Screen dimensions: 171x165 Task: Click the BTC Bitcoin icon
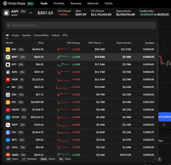tap(8, 102)
